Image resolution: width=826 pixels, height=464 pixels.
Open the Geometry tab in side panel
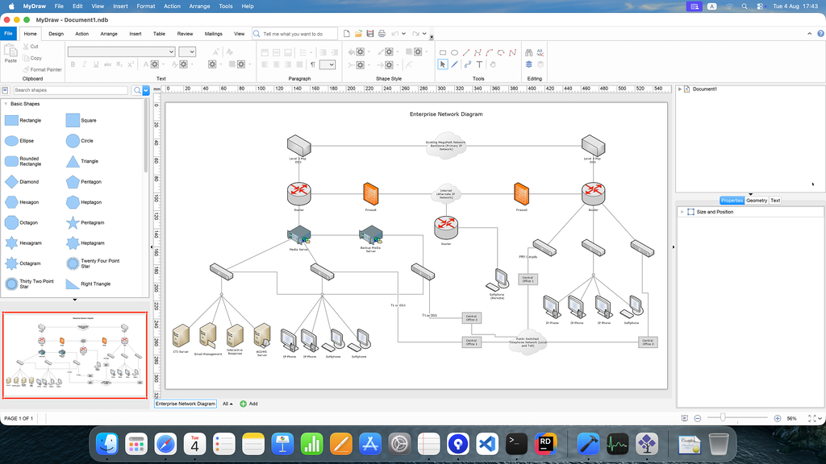point(757,201)
